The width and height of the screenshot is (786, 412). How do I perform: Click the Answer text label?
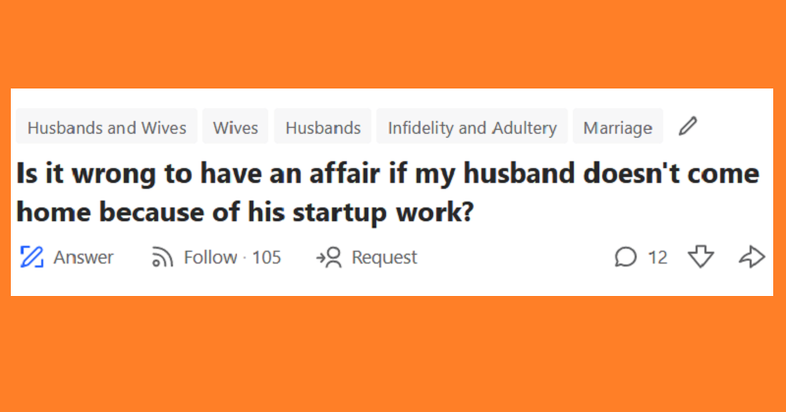(84, 258)
